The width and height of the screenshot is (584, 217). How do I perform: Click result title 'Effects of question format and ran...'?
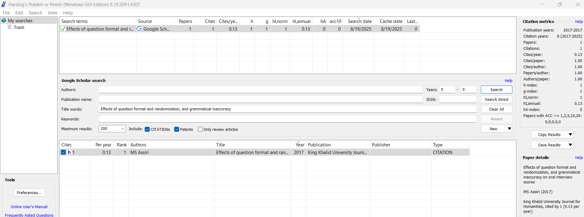point(252,152)
